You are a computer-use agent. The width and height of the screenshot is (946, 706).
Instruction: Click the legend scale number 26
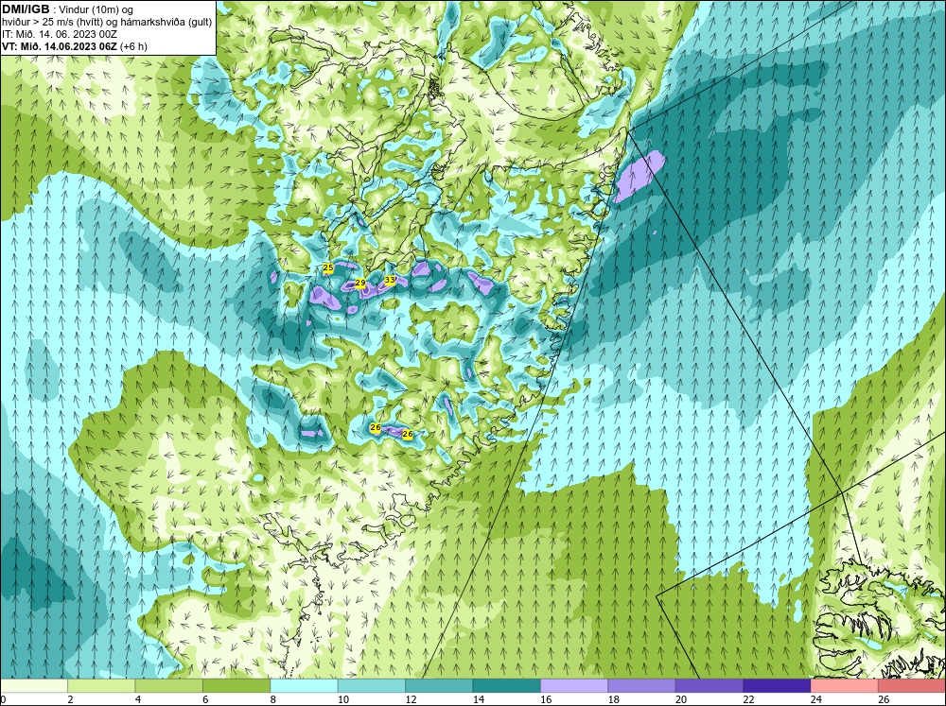pyautogui.click(x=884, y=699)
